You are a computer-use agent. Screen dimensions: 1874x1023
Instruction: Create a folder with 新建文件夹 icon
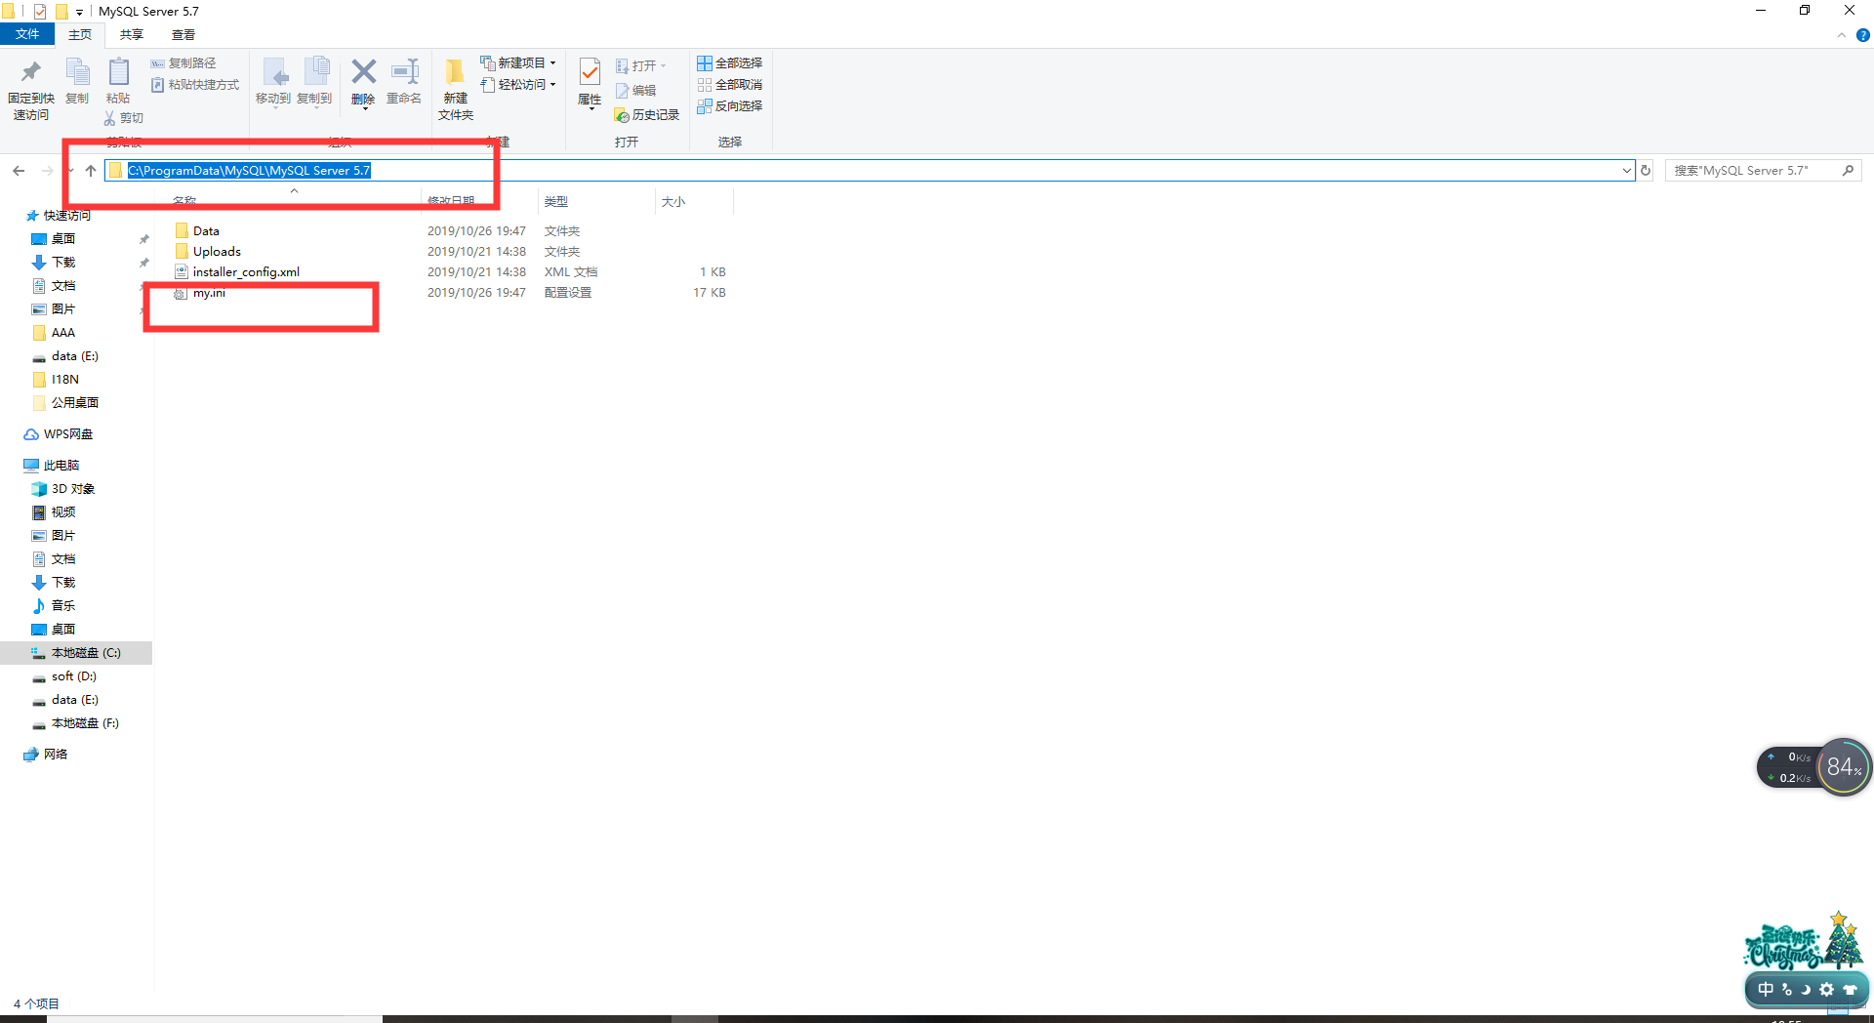pos(455,72)
